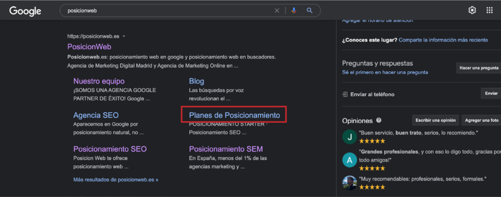501x197 pixels.
Task: Click the Opiniones heading
Action: click(357, 121)
